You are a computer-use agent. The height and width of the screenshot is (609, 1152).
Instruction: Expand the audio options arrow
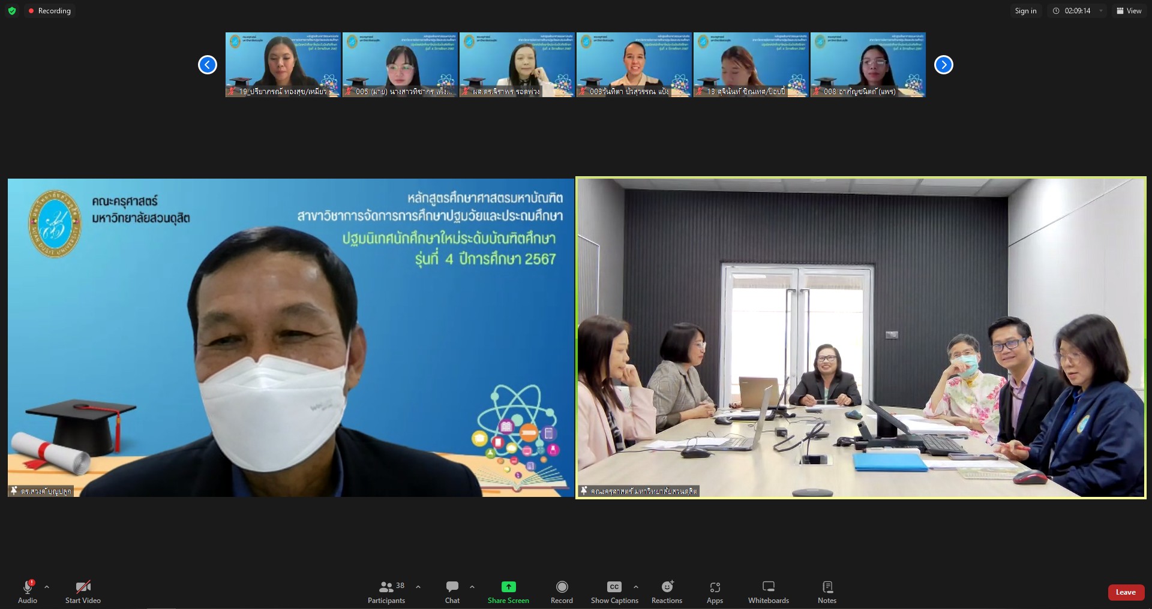(47, 587)
